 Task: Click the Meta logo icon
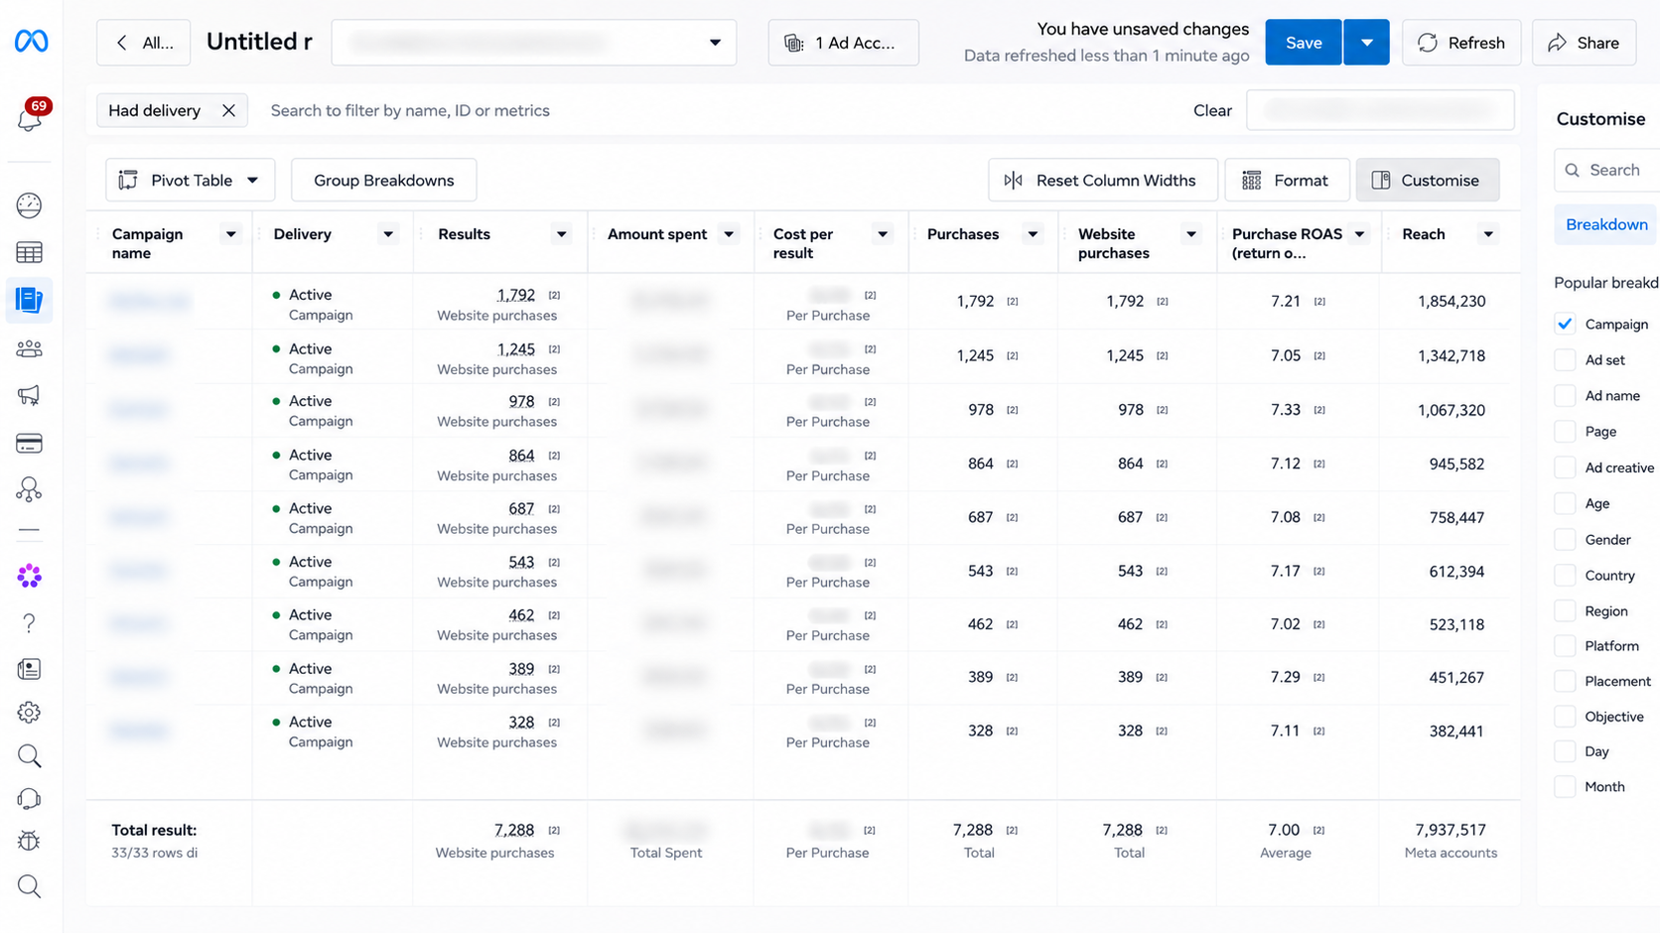[x=31, y=42]
